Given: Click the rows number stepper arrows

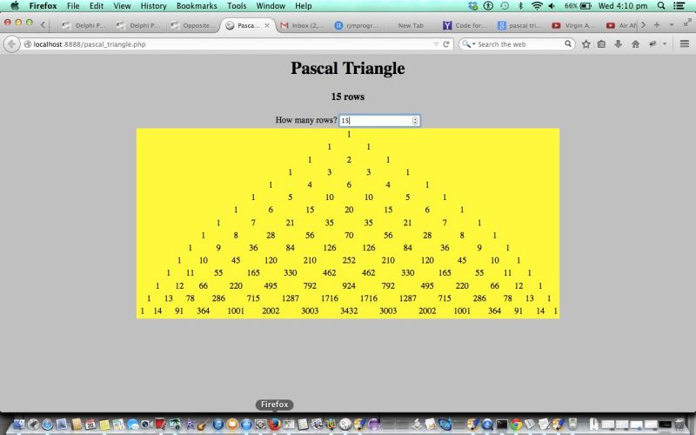Looking at the screenshot, I should point(415,121).
